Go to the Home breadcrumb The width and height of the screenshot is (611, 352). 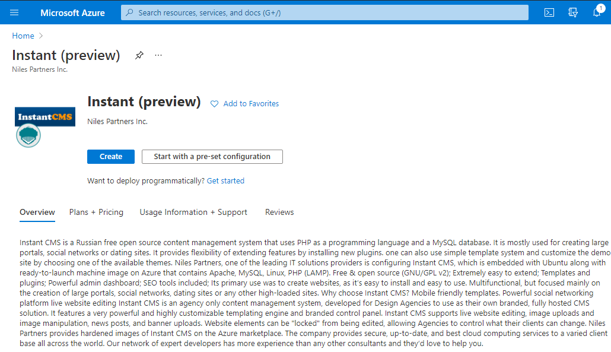click(23, 36)
